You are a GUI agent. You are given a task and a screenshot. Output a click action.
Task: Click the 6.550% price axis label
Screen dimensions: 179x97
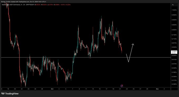pos(174,55)
